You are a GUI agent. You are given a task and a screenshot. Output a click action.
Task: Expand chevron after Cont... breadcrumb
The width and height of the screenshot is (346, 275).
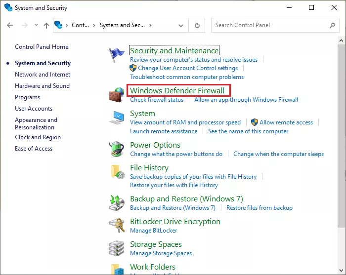click(94, 25)
